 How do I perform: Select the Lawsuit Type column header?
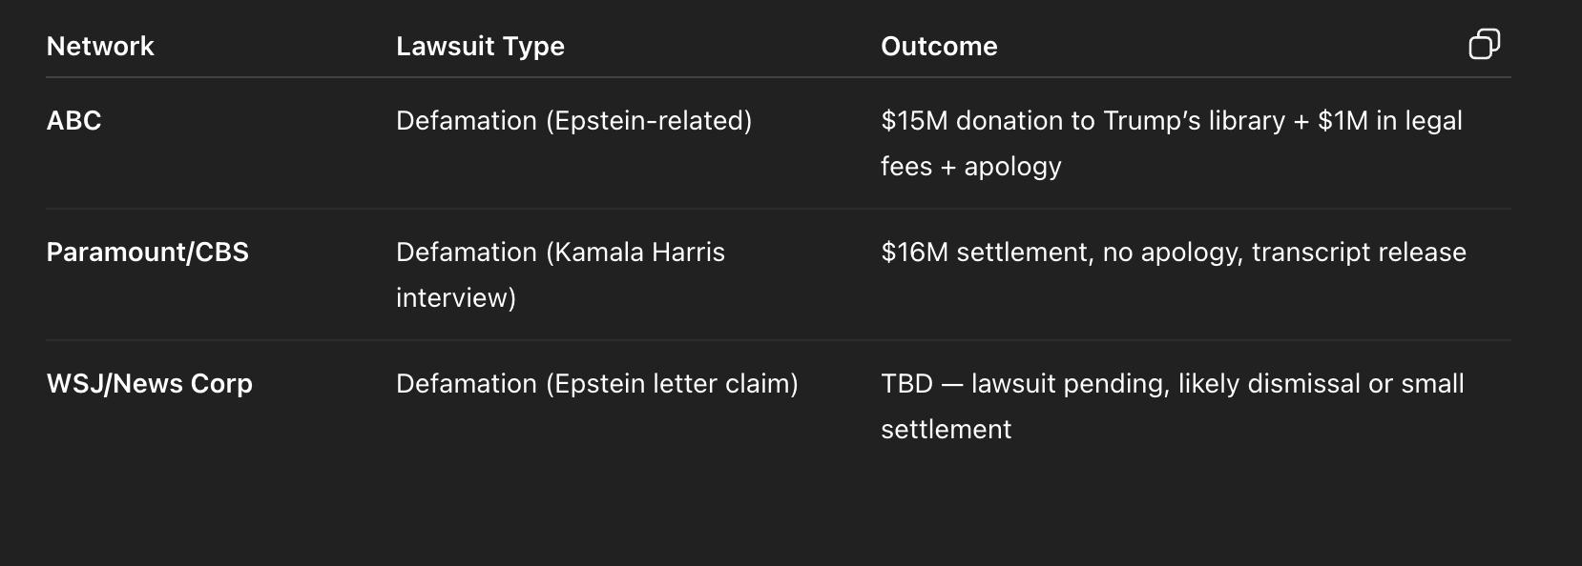pyautogui.click(x=480, y=47)
